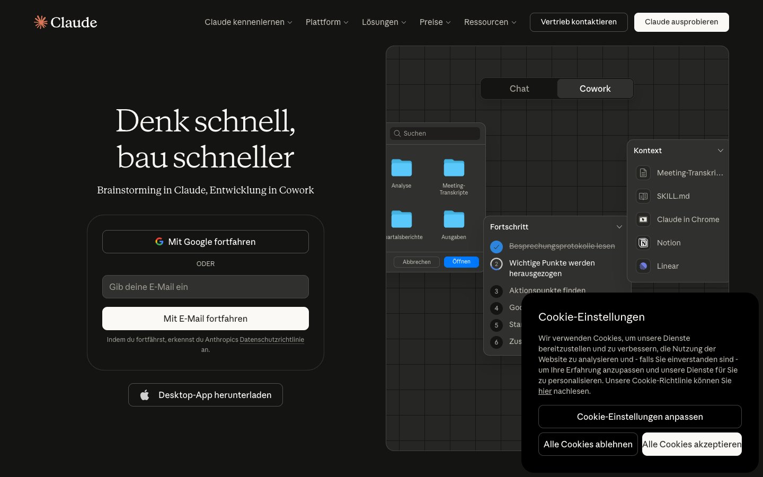
Task: Click the Öffnen button in the file picker
Action: pos(461,261)
